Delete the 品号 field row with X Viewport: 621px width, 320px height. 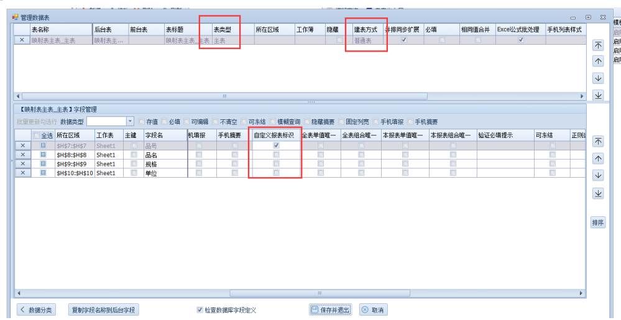pyautogui.click(x=22, y=145)
